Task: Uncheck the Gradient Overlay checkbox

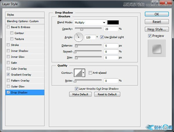Action: 8,75
